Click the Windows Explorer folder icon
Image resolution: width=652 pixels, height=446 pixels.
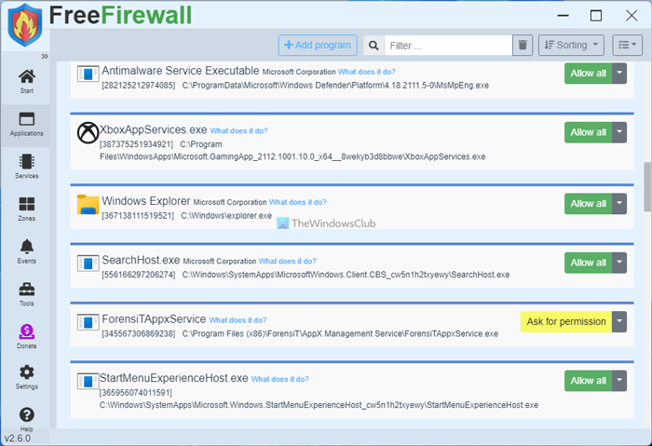(x=88, y=205)
